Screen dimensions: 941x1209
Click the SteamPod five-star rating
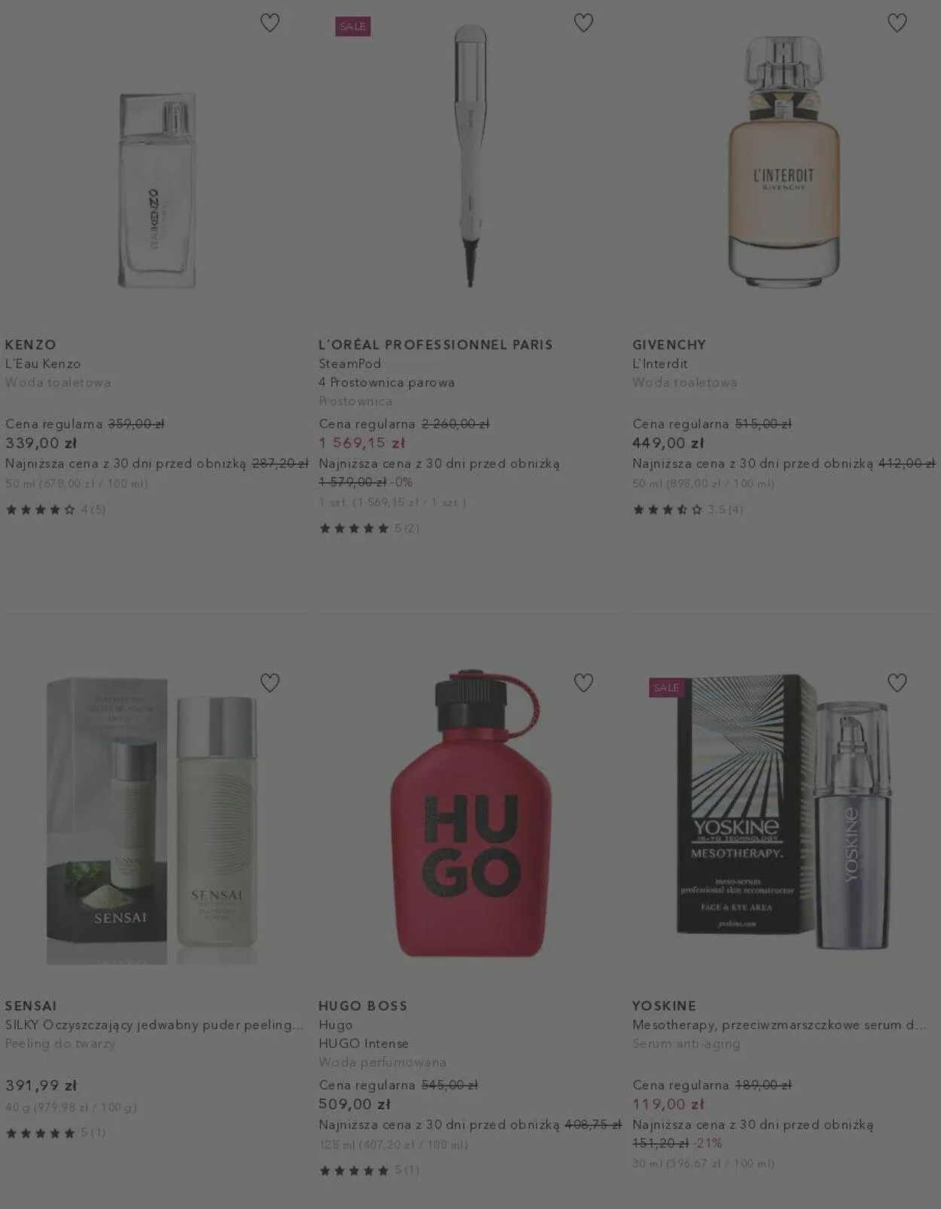[x=369, y=529]
